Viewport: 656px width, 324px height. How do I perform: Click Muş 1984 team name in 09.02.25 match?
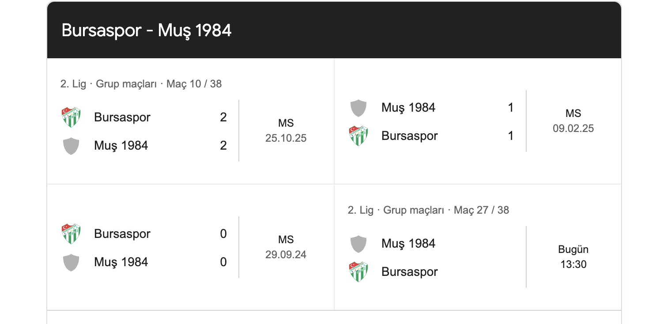point(408,108)
